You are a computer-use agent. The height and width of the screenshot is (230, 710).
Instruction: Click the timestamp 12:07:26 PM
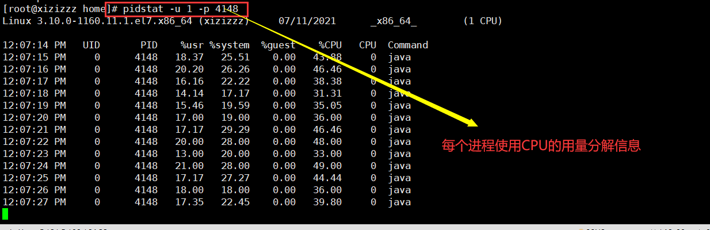[34, 190]
